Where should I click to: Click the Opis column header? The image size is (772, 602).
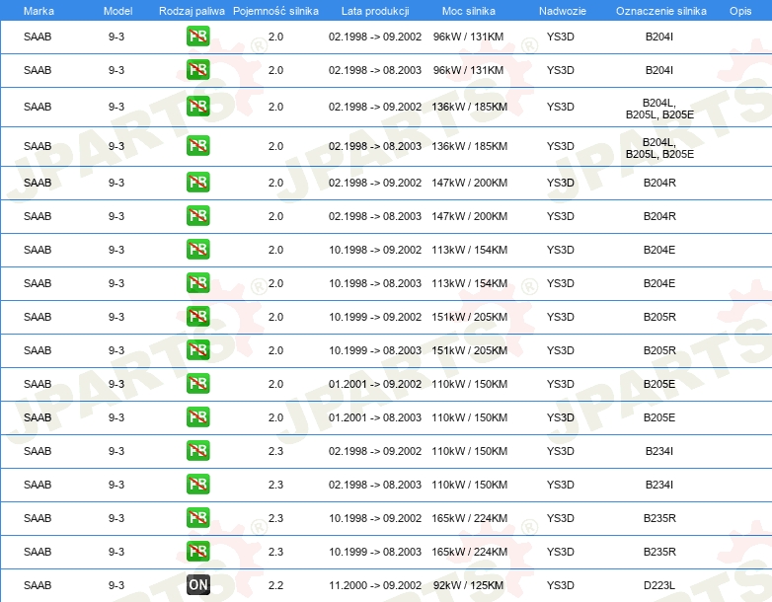740,11
